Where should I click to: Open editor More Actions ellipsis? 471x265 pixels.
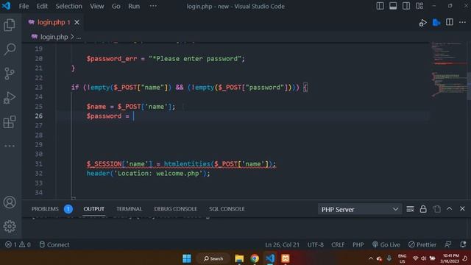pyautogui.click(x=463, y=22)
